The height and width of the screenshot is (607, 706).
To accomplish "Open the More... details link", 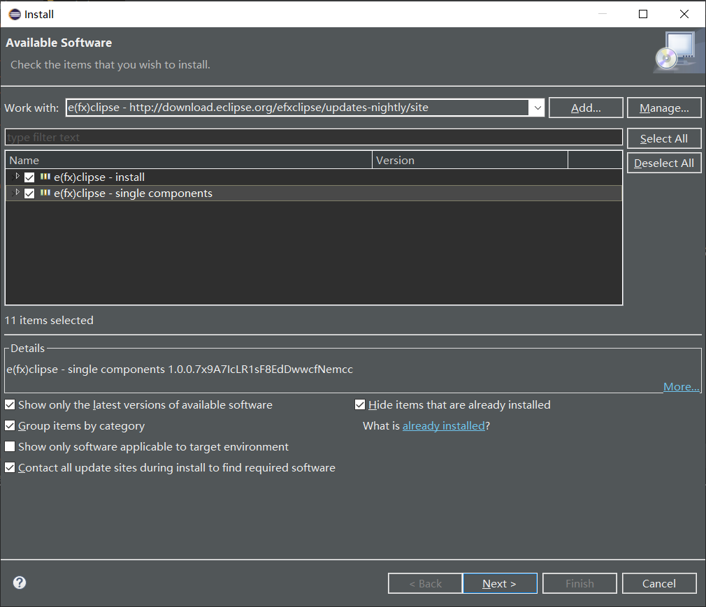I will coord(682,387).
